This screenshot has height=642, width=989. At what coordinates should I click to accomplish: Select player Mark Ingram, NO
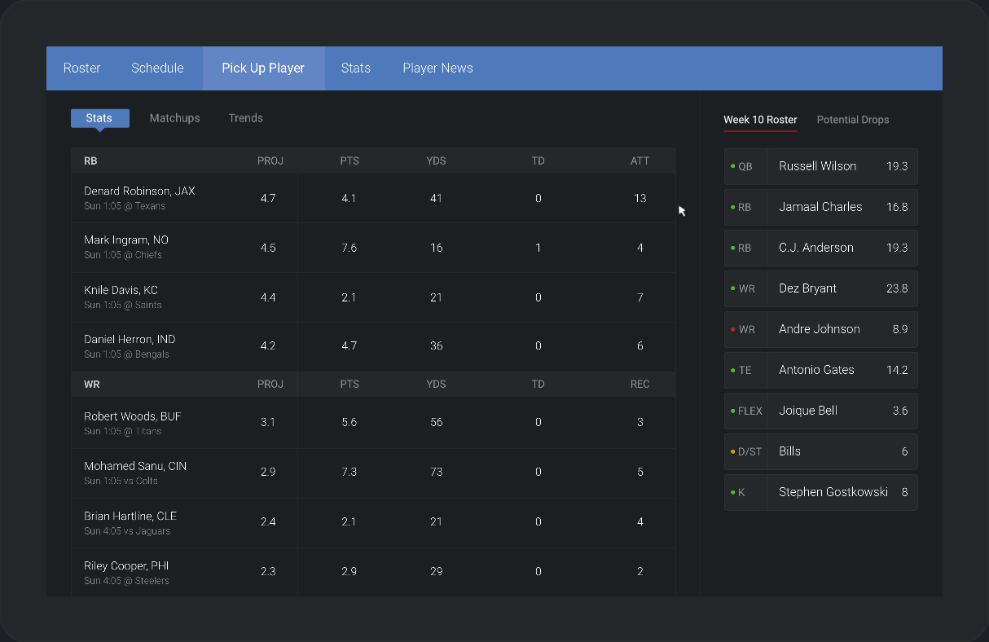[x=126, y=240]
